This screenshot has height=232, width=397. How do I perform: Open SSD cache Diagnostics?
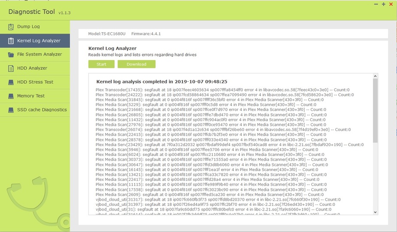(x=35, y=110)
